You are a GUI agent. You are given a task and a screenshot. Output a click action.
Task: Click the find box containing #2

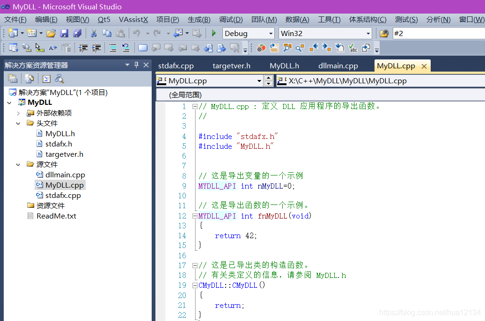tap(439, 33)
